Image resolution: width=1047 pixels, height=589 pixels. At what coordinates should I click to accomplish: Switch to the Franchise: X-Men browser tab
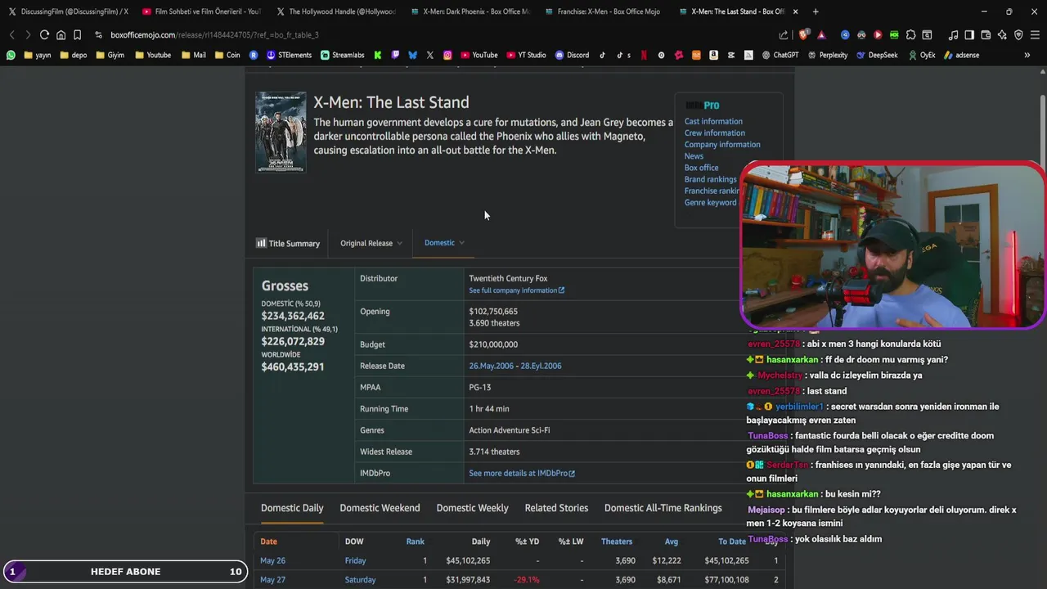[x=603, y=11]
